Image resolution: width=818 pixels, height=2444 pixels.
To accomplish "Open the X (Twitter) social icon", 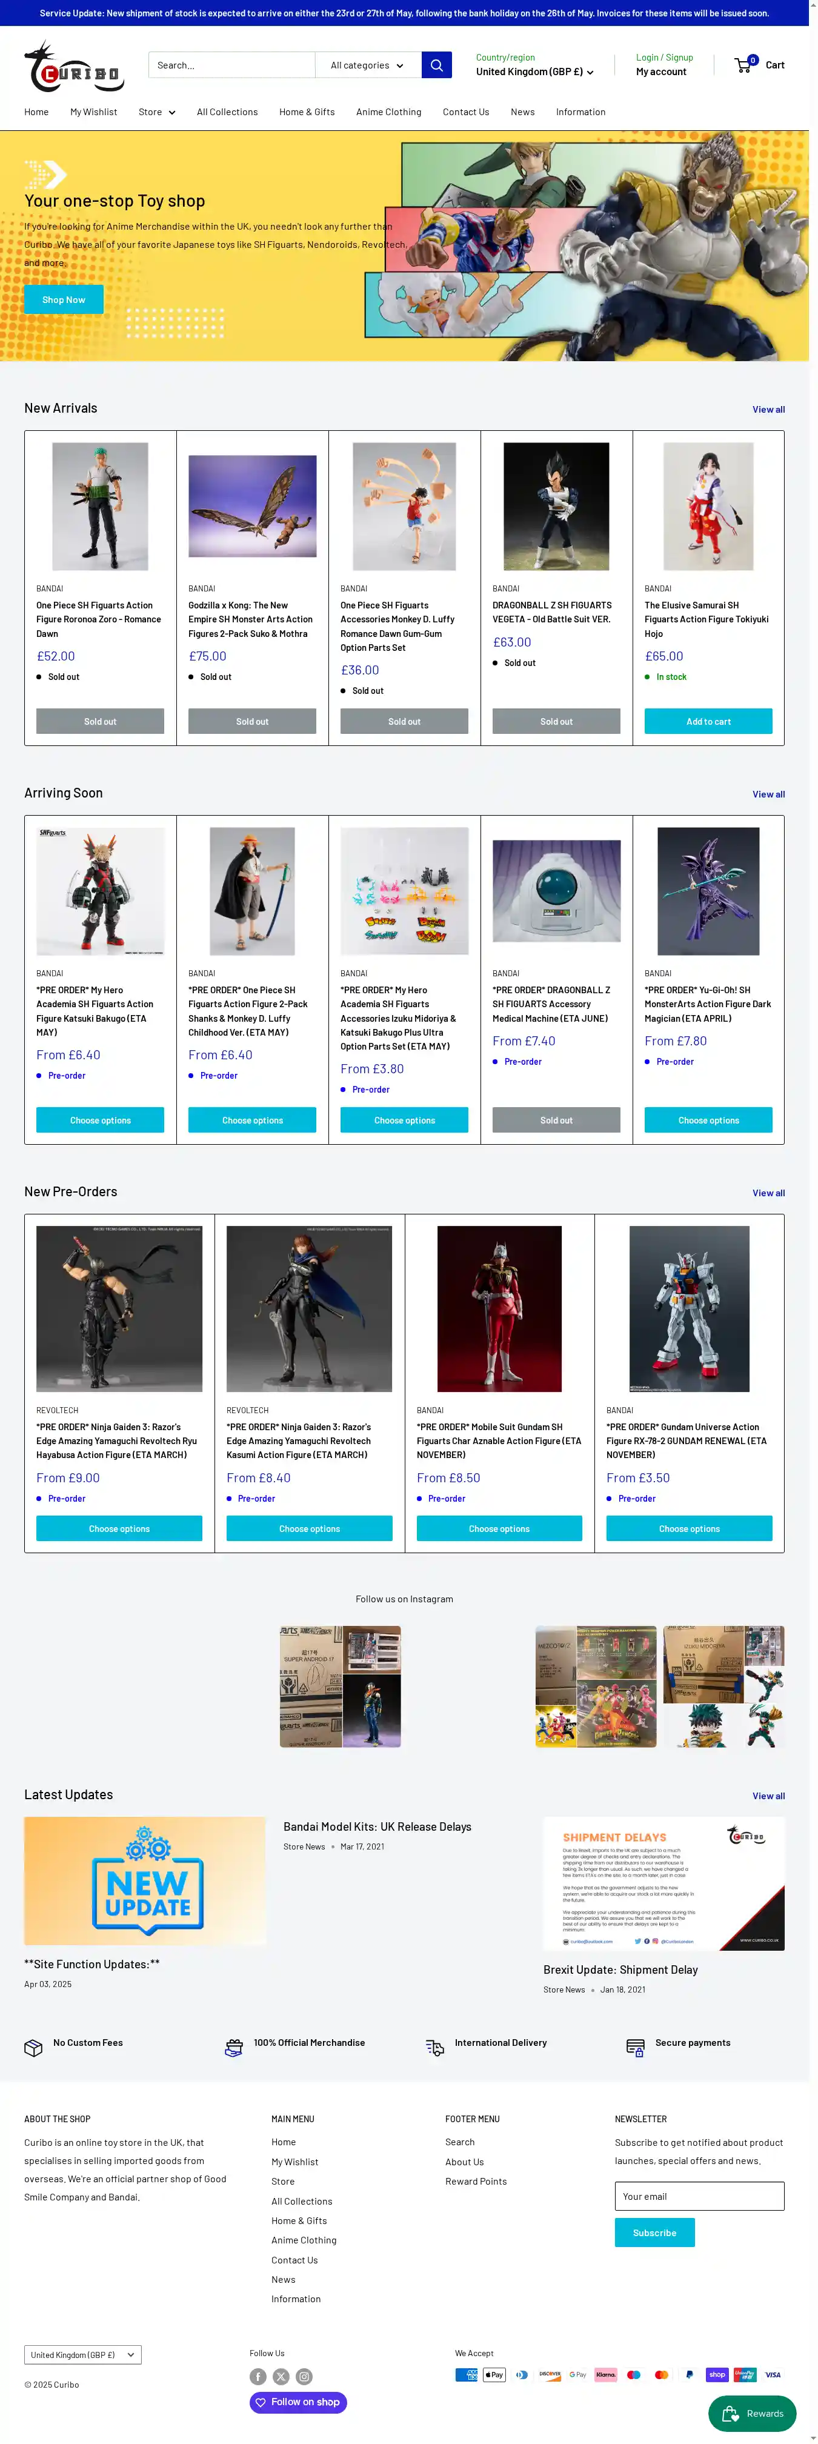I will [x=281, y=2376].
